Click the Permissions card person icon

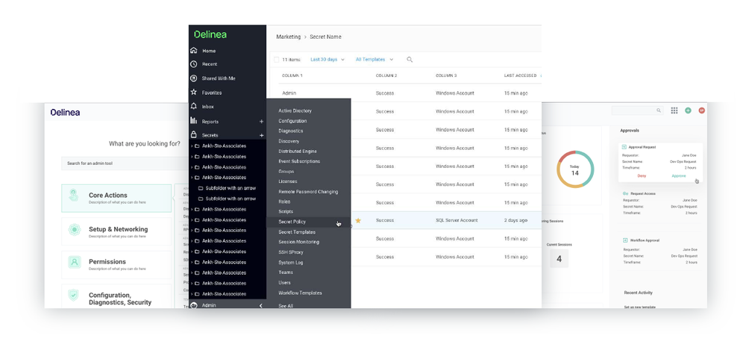pos(74,262)
